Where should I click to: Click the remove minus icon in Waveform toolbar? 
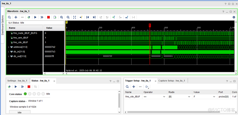(x=22, y=17)
